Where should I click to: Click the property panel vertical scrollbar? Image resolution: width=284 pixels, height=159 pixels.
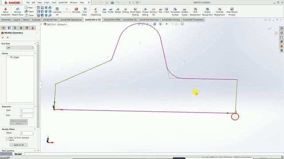click(38, 86)
